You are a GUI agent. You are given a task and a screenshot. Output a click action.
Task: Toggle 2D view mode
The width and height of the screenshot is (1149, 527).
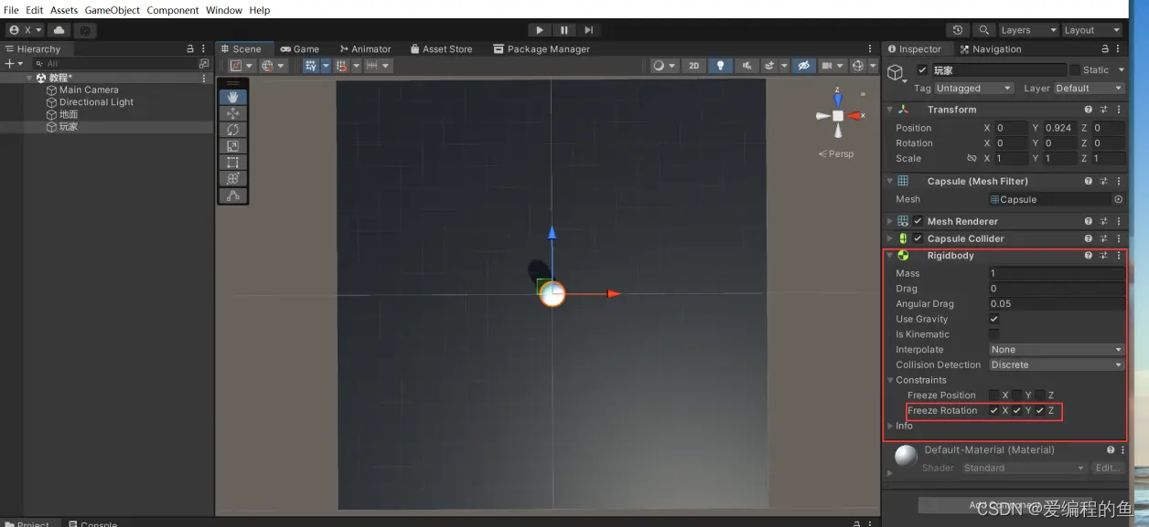(693, 66)
